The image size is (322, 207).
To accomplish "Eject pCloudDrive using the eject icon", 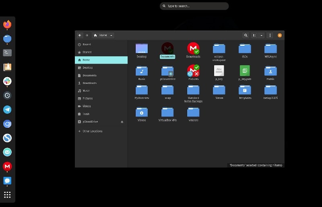I will pos(122,122).
